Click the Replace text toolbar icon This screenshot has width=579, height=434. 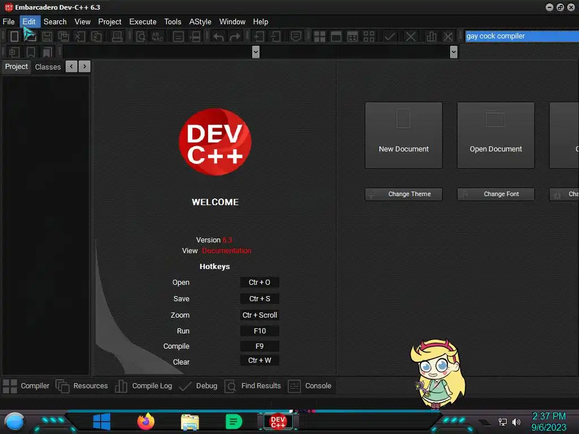coord(157,36)
